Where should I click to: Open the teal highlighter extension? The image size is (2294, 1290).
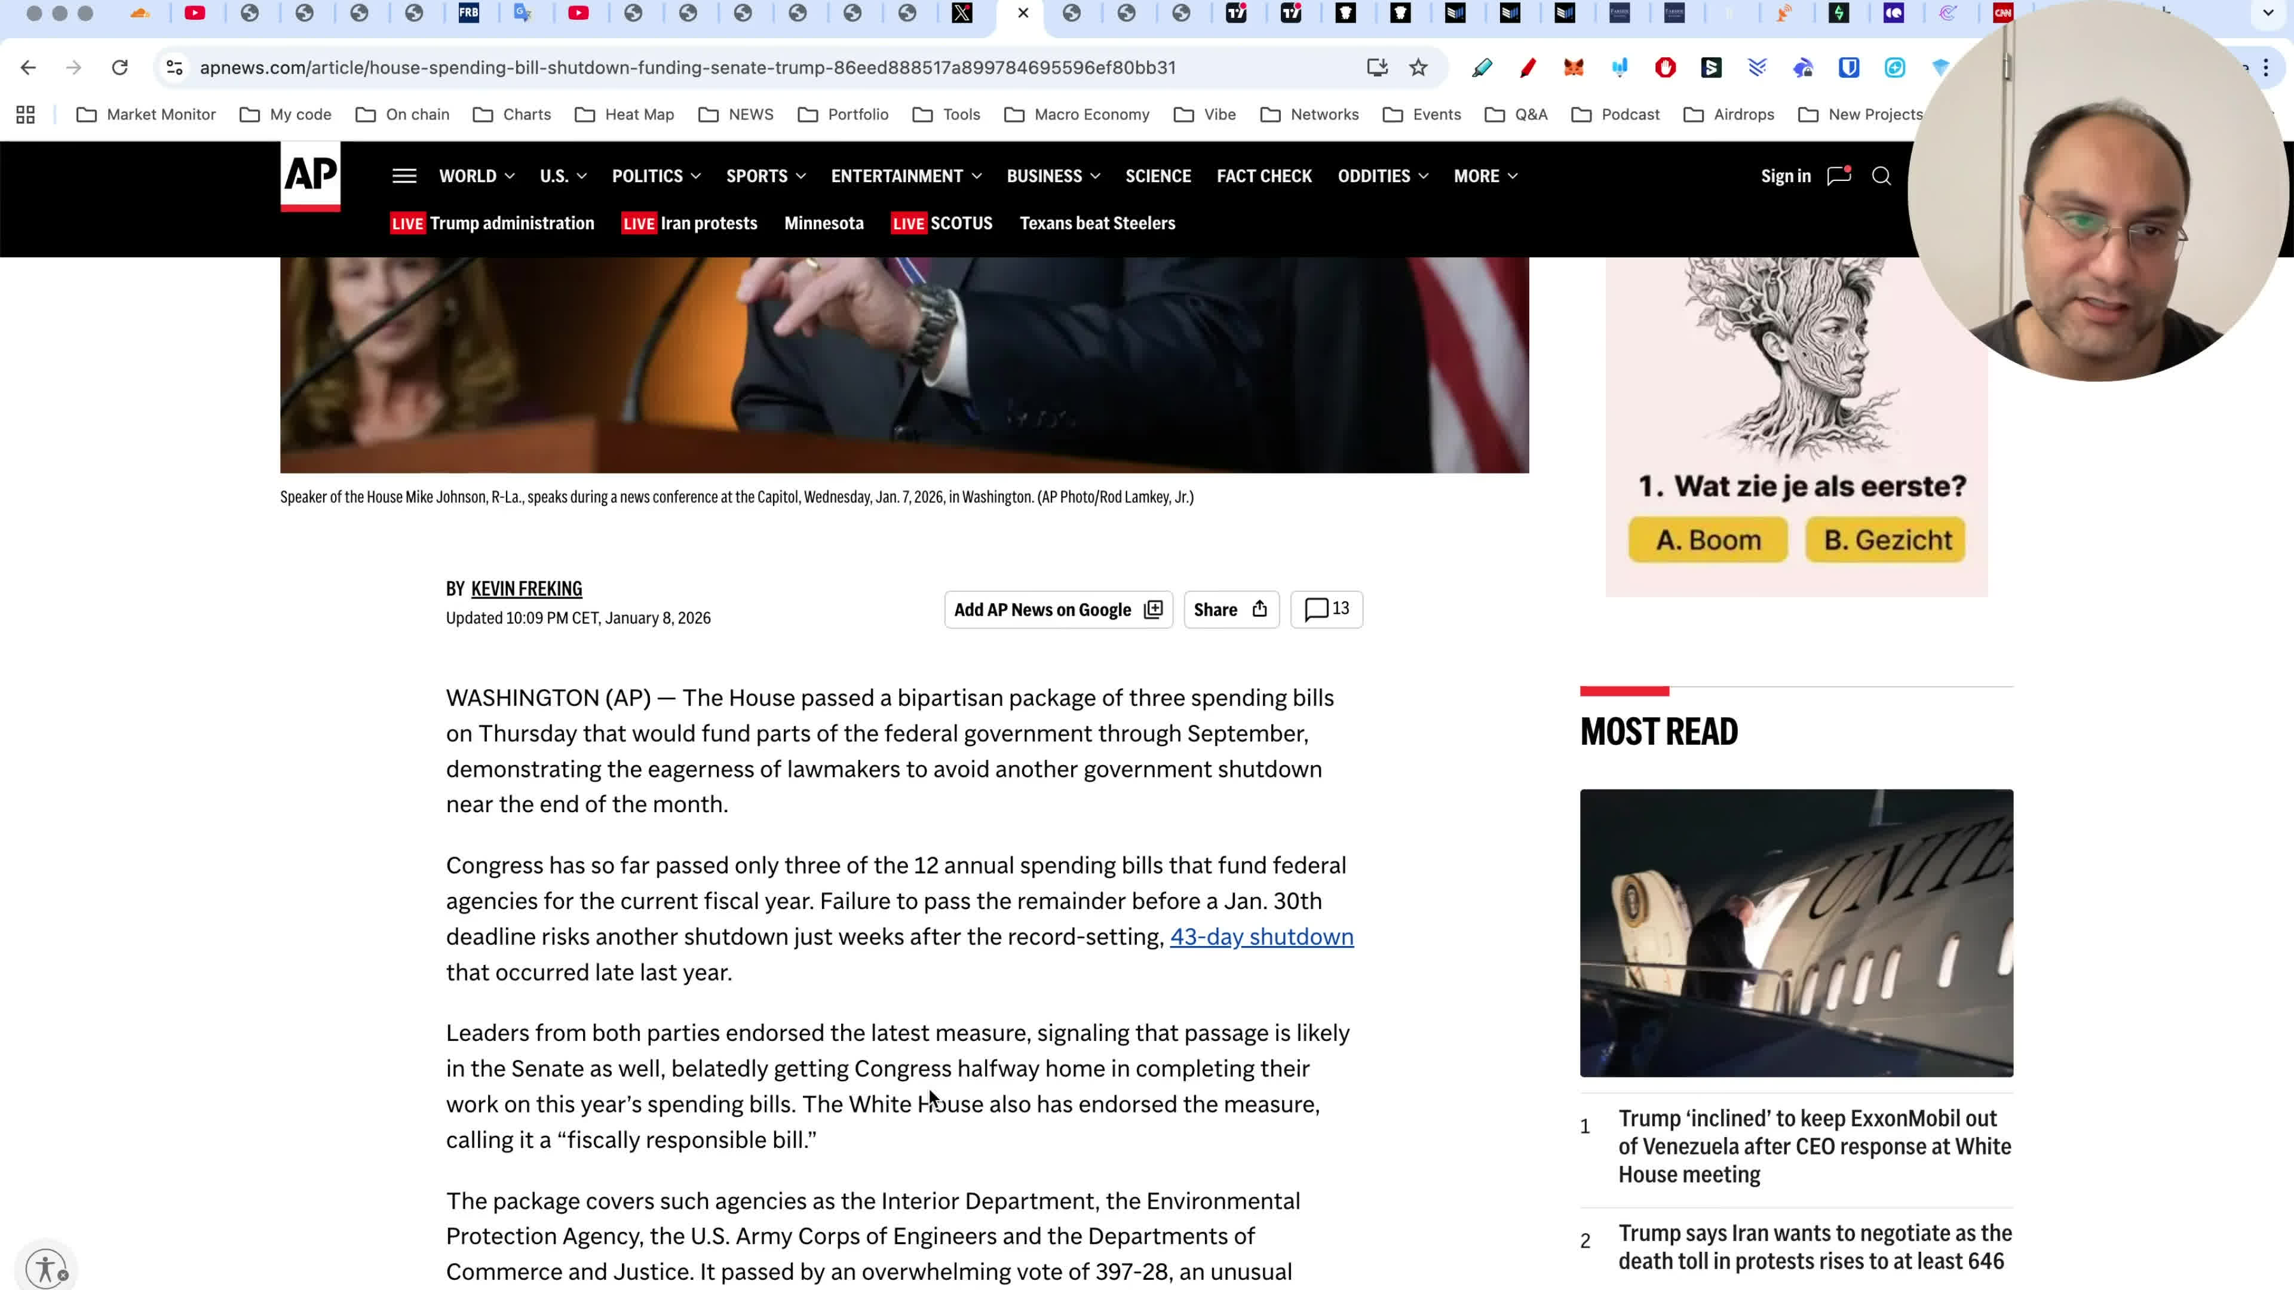pos(1482,67)
